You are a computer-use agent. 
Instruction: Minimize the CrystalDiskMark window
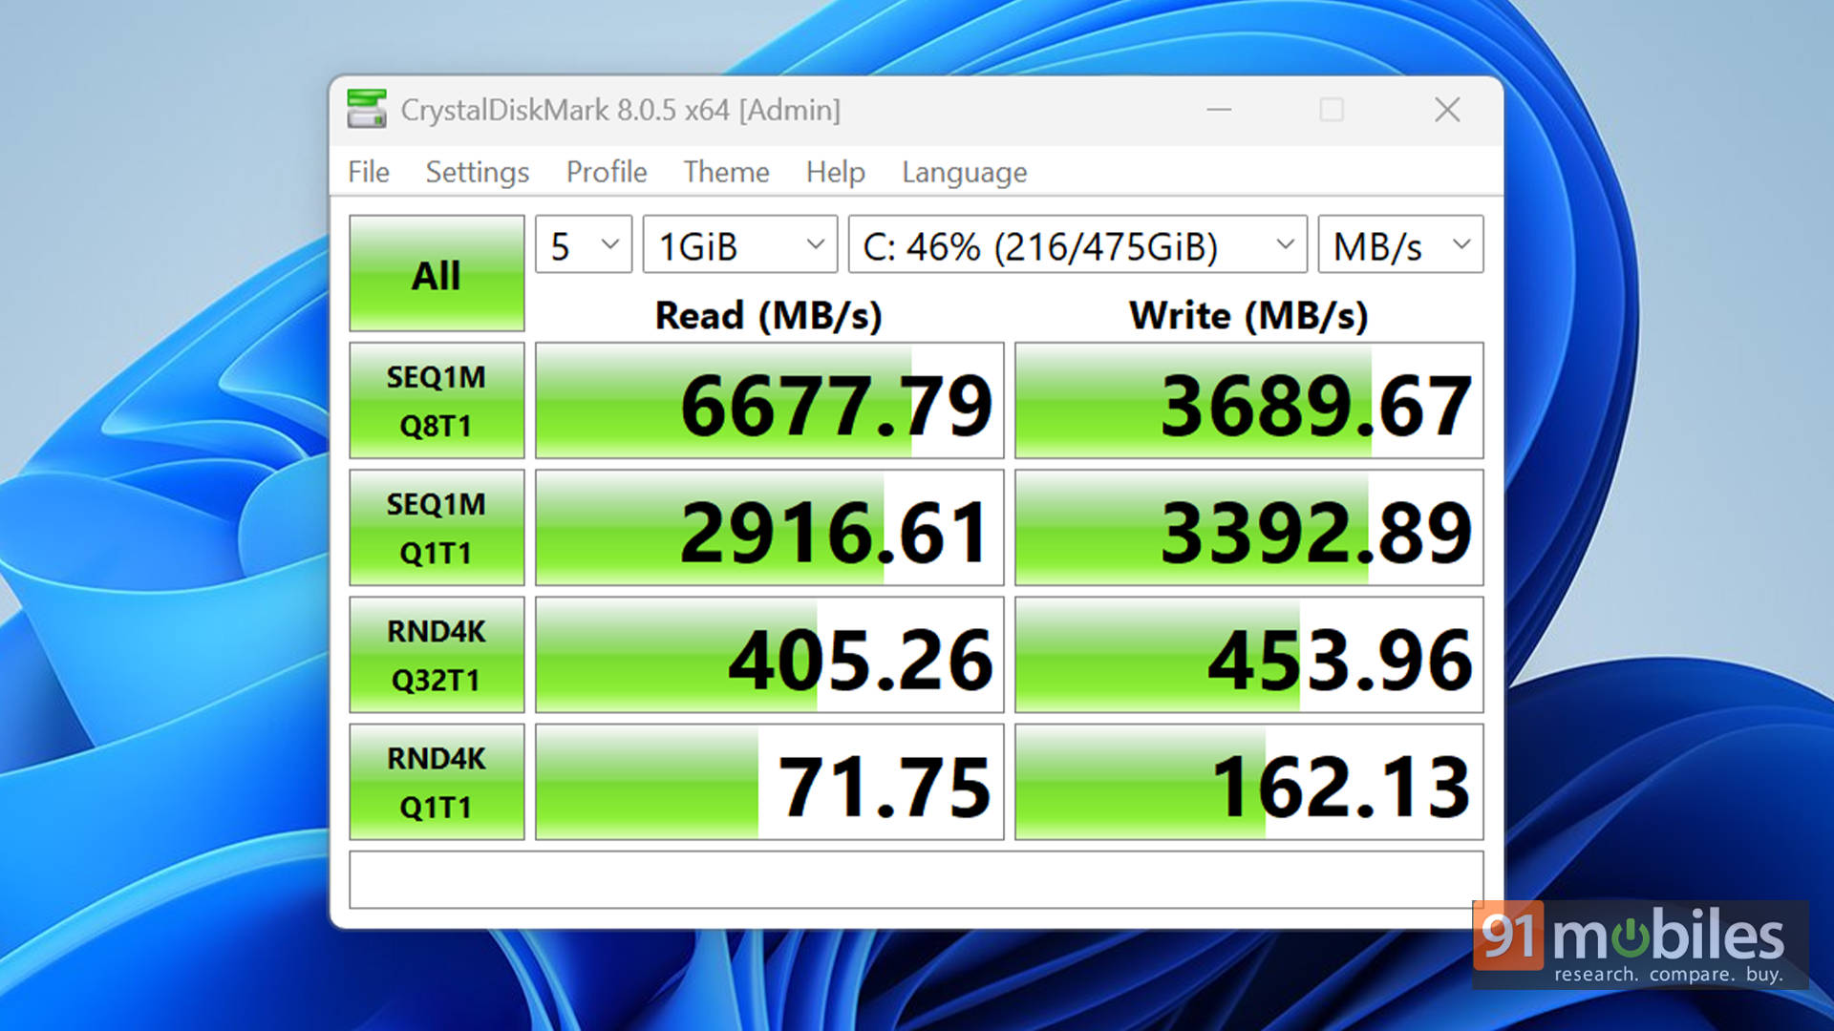click(x=1219, y=110)
